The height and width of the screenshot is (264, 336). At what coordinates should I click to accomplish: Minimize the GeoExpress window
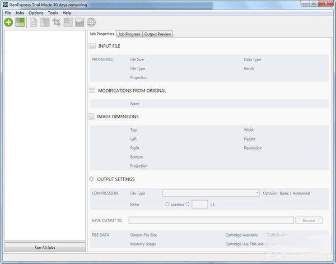[x=306, y=4]
